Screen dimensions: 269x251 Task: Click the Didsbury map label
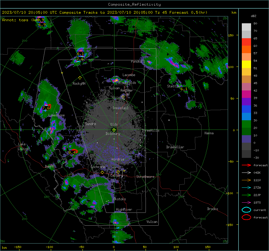[x=113, y=134]
